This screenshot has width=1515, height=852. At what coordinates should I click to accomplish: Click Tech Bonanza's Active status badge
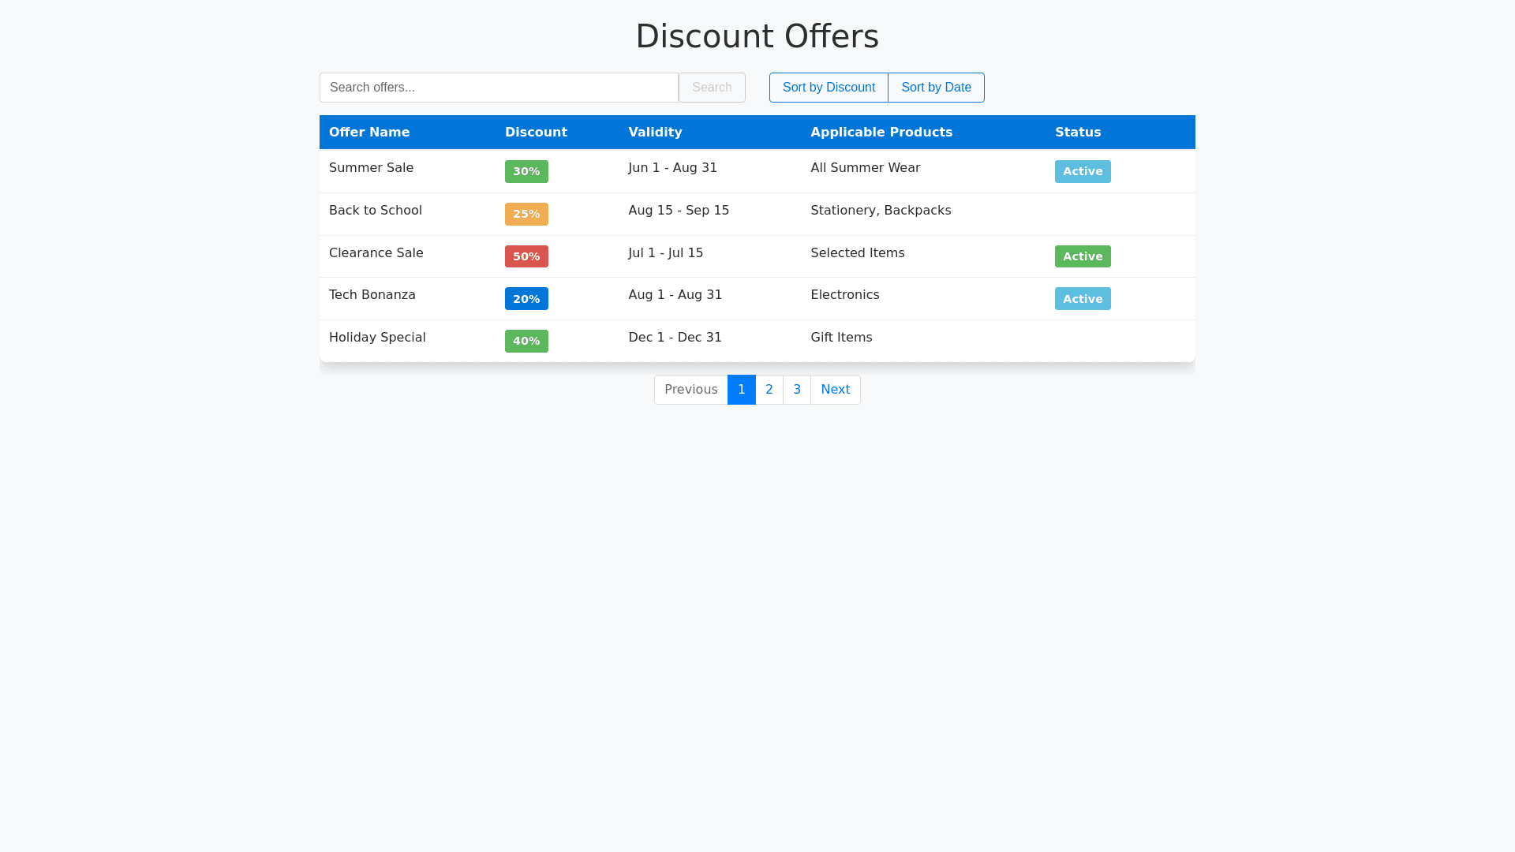click(x=1083, y=299)
